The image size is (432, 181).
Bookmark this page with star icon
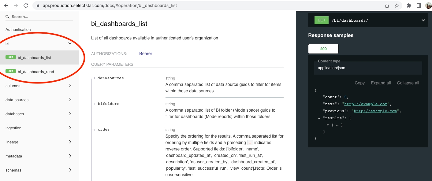pyautogui.click(x=397, y=6)
